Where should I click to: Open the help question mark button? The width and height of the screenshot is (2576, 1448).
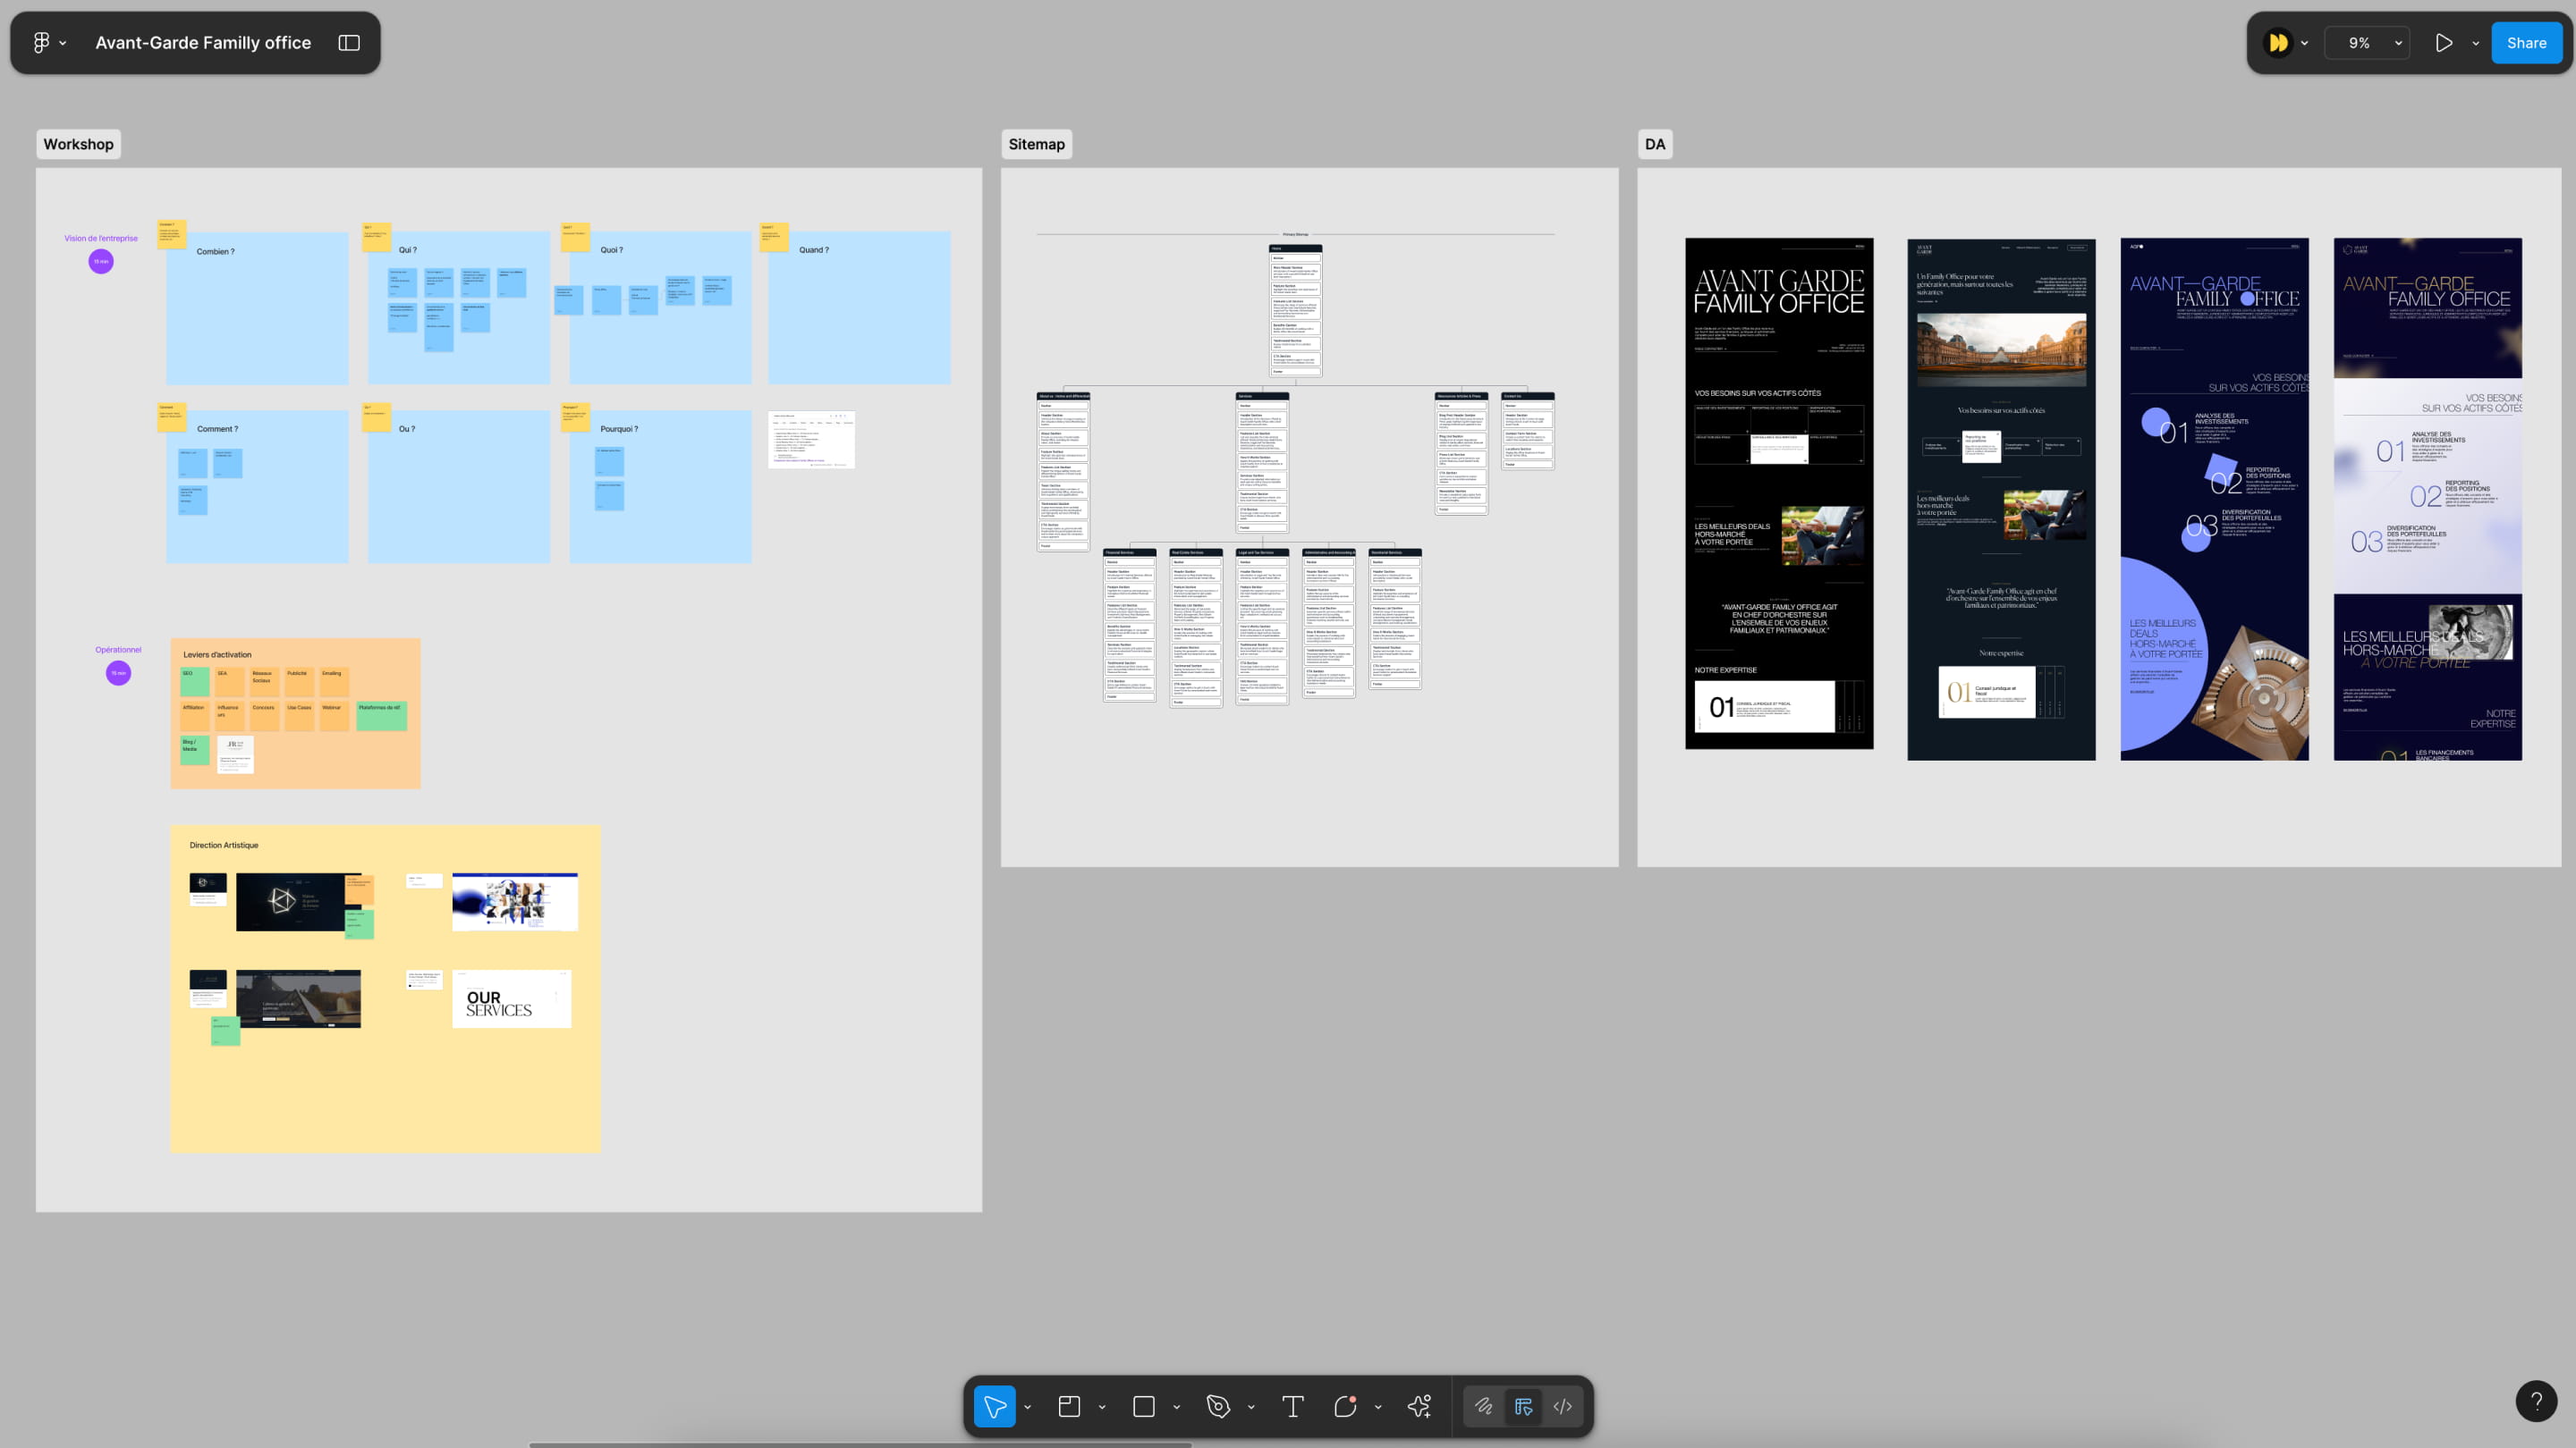pos(2536,1401)
